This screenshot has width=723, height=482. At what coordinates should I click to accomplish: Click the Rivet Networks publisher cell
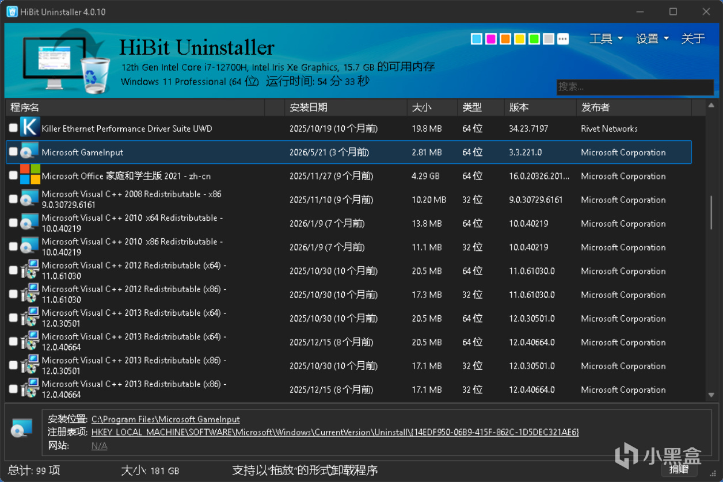pyautogui.click(x=609, y=128)
